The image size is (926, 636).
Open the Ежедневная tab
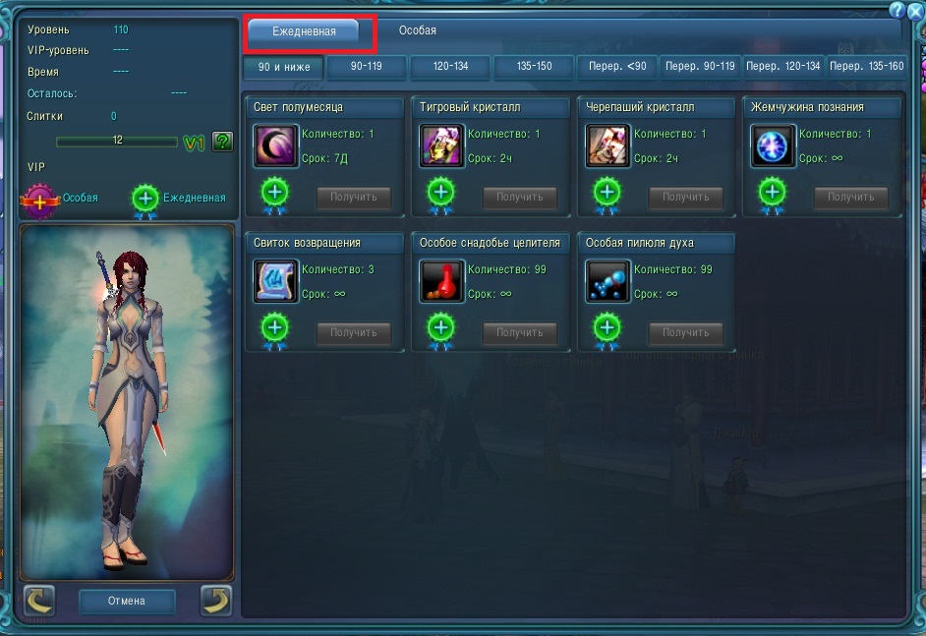(x=304, y=31)
